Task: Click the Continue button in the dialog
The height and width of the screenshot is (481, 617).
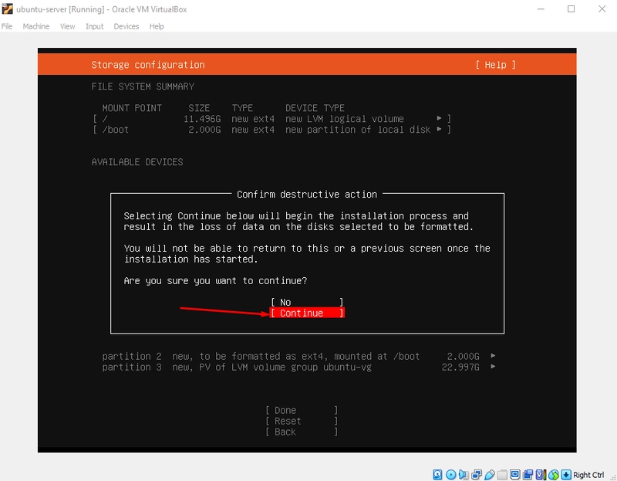Action: pos(307,313)
